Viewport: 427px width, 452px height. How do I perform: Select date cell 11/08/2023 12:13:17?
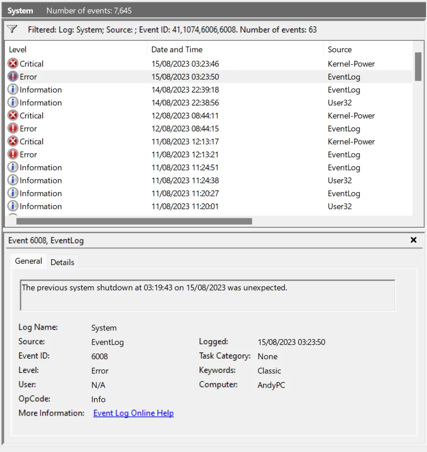click(185, 141)
